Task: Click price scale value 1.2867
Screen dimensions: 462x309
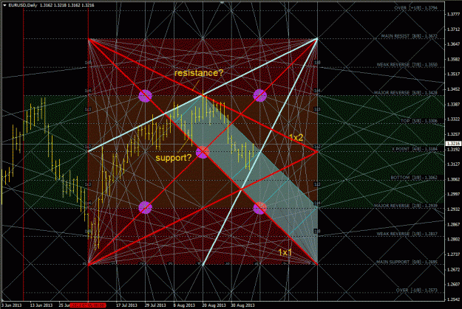Action: click(453, 224)
